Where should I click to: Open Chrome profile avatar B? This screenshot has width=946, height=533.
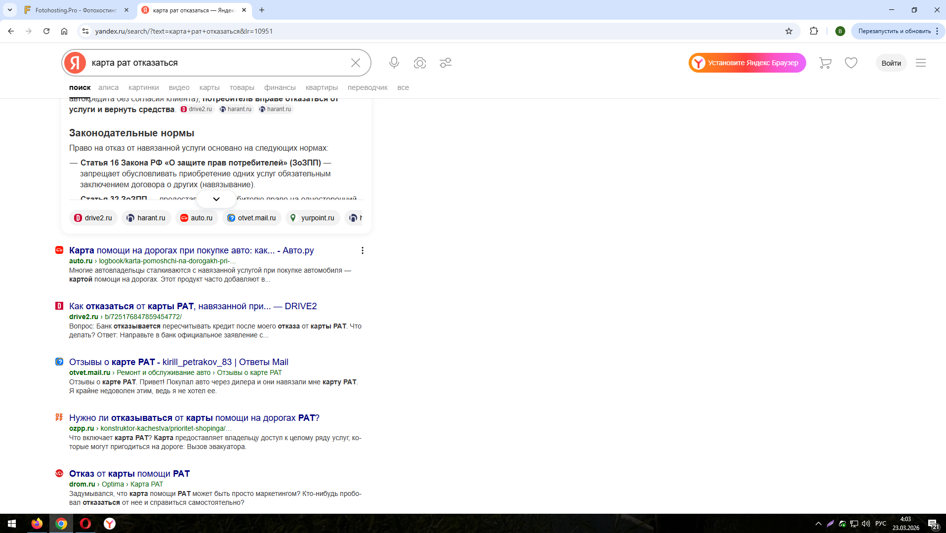point(840,31)
